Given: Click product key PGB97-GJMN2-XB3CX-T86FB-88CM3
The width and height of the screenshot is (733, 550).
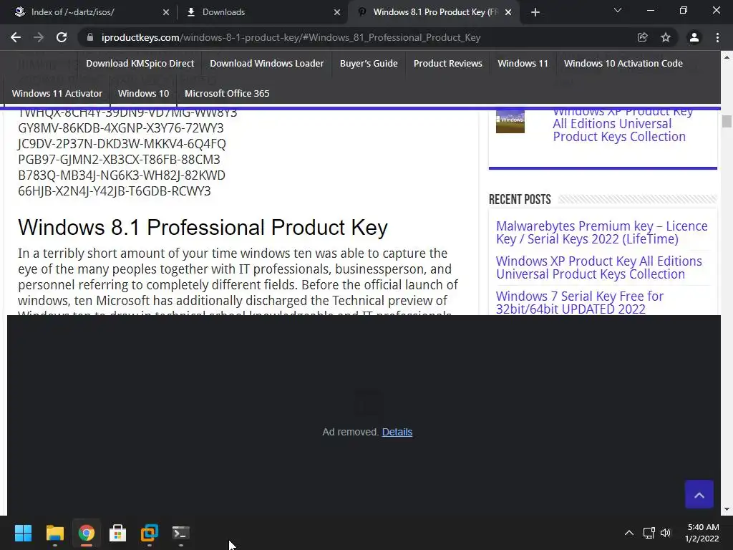Looking at the screenshot, I should pyautogui.click(x=120, y=160).
